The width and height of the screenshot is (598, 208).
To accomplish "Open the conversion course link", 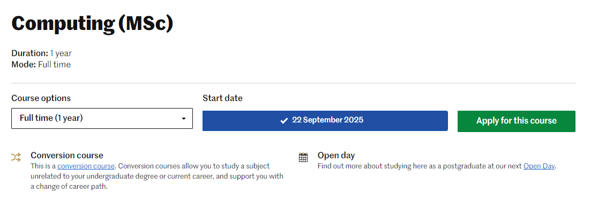I will tap(86, 166).
